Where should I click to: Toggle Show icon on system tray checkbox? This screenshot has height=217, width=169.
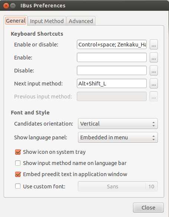[18, 152]
